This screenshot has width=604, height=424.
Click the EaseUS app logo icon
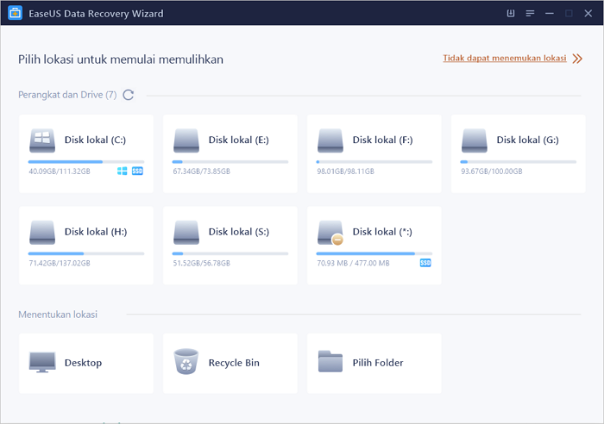[x=15, y=13]
